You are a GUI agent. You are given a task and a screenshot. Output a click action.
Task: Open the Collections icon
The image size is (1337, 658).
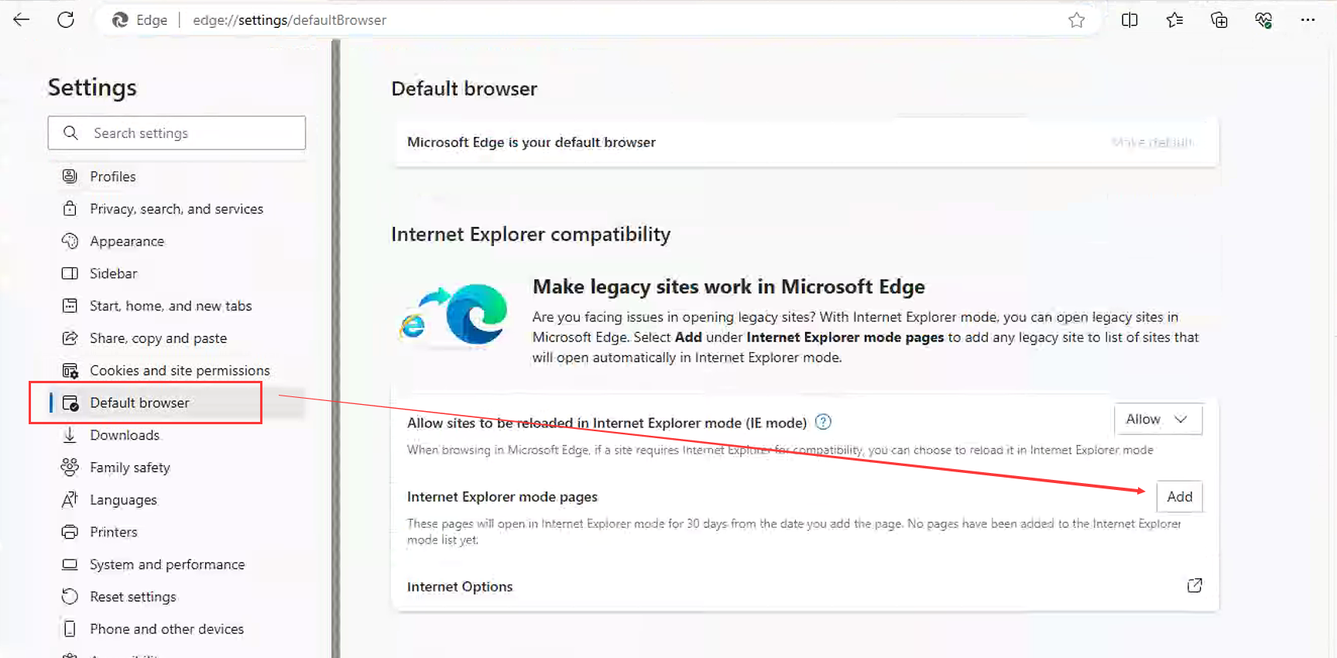[1219, 20]
